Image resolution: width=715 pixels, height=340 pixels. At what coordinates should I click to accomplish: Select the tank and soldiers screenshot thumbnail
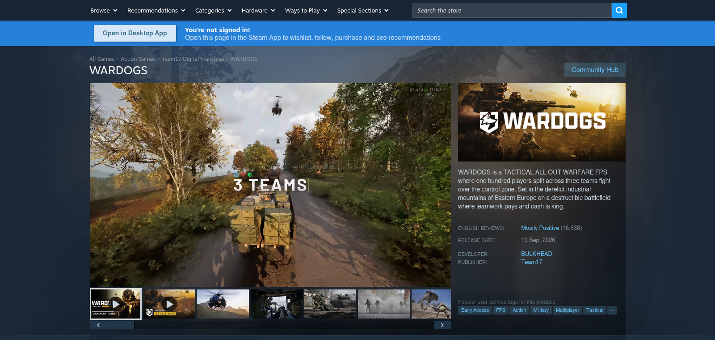330,304
